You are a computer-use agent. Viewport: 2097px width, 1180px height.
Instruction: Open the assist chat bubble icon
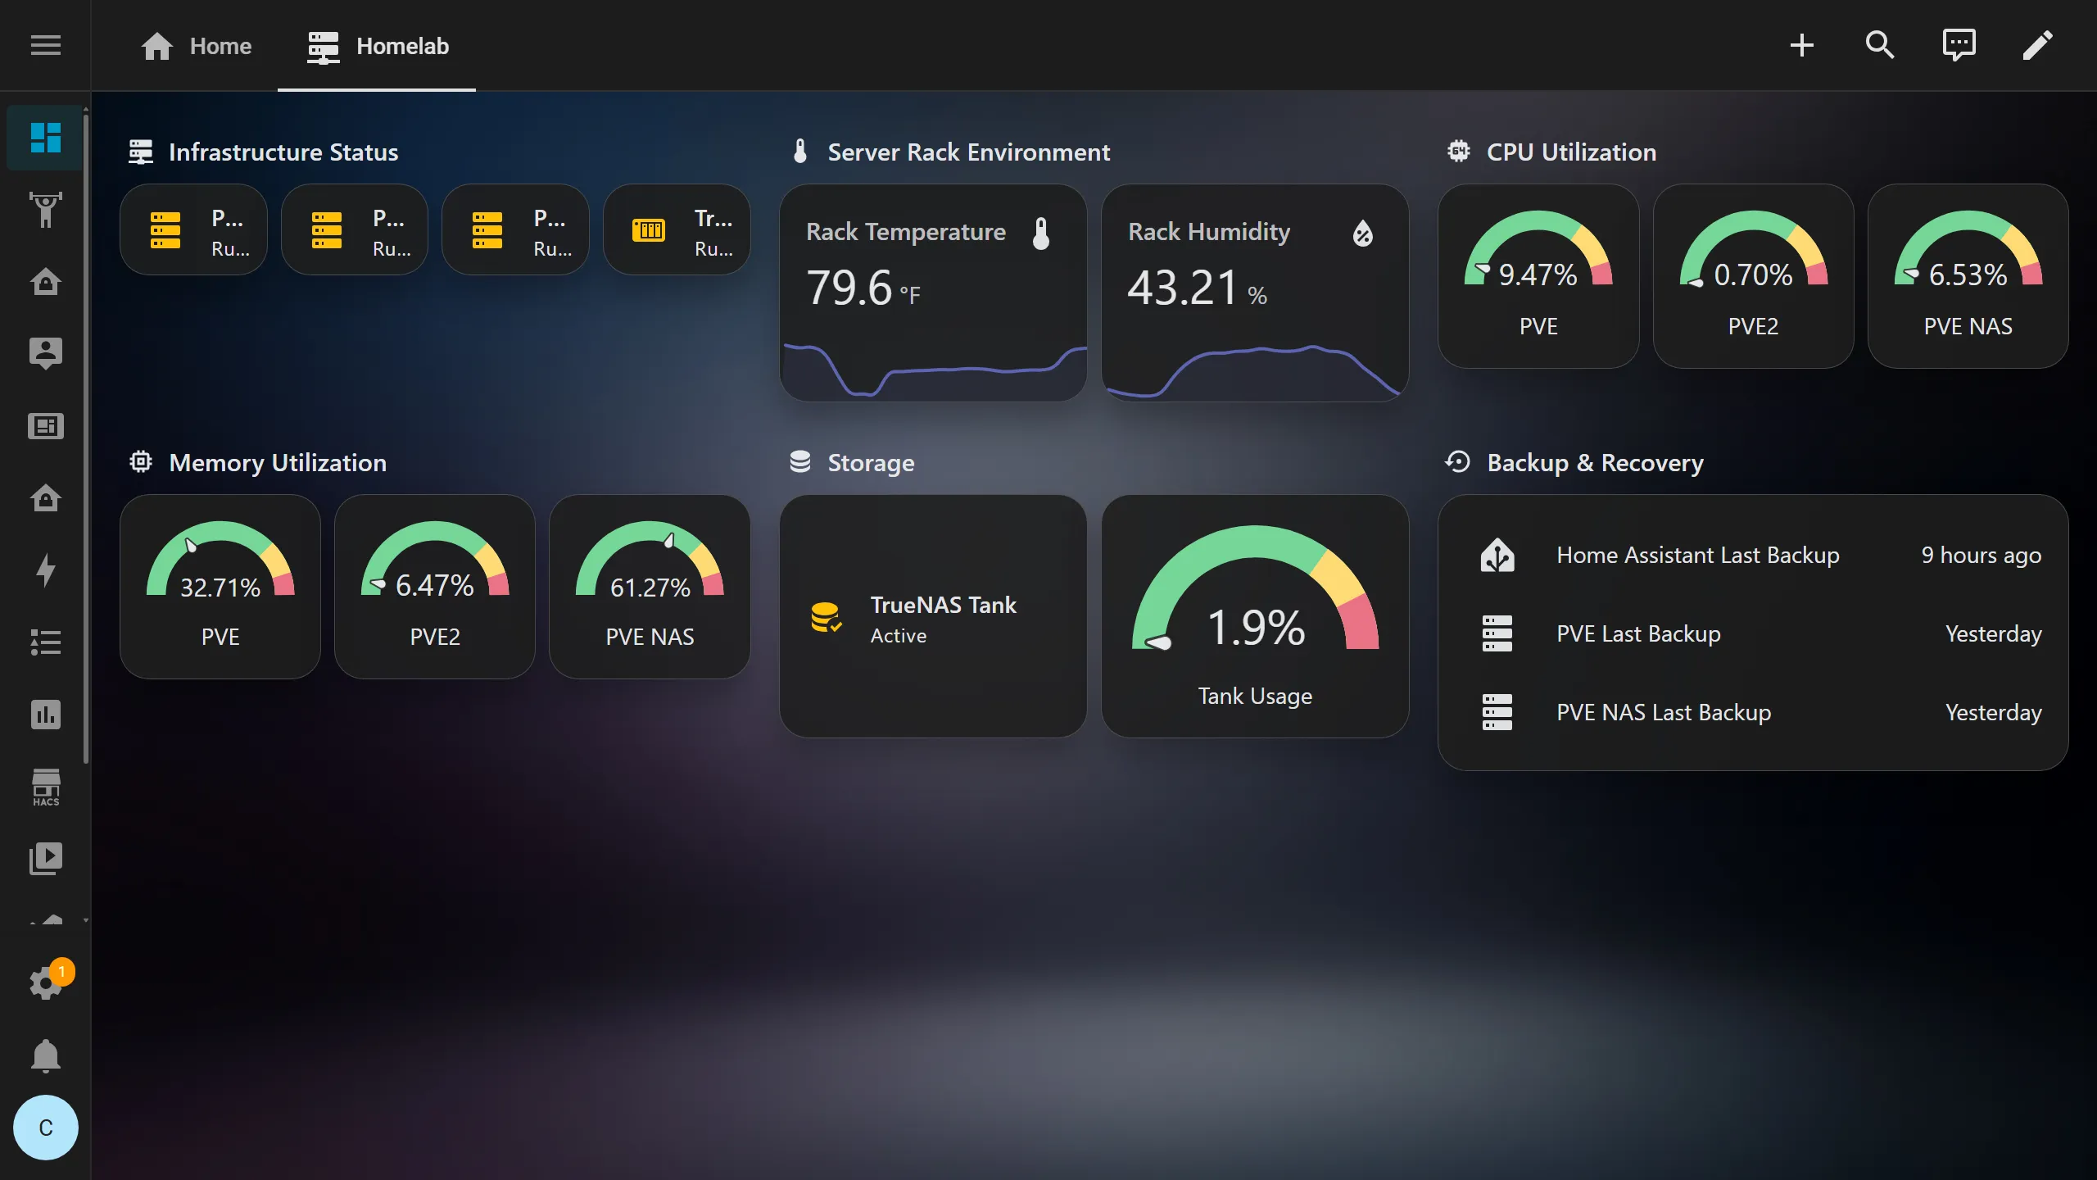pos(1959,45)
